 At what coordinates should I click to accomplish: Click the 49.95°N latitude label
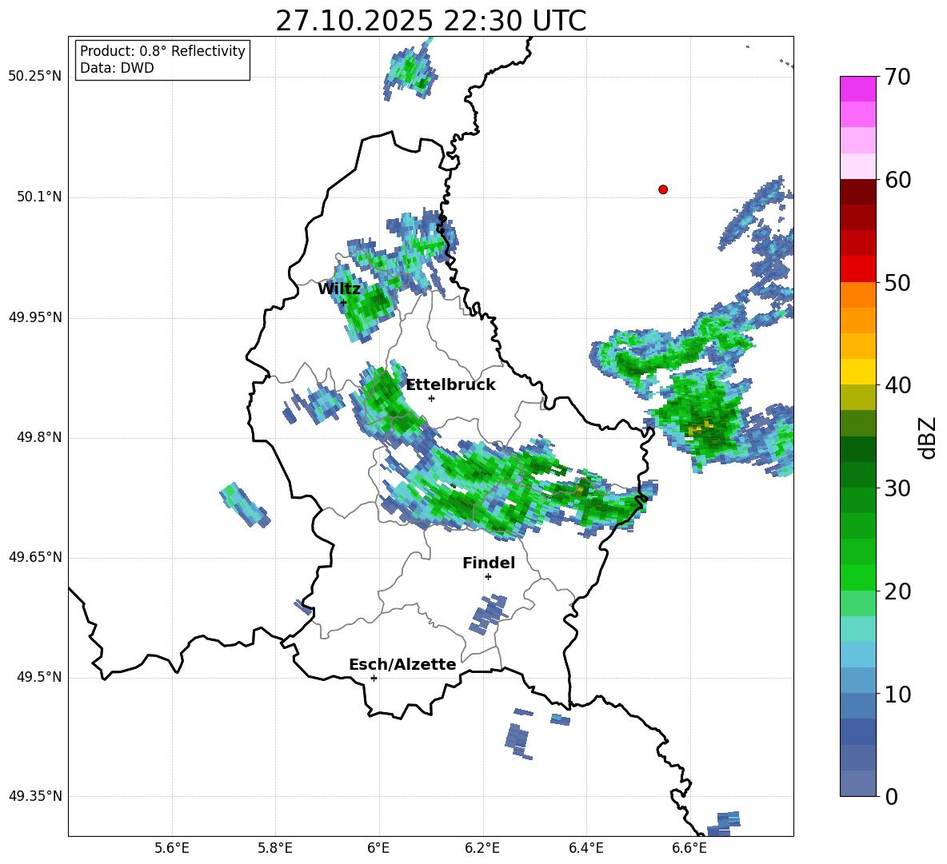click(x=35, y=317)
